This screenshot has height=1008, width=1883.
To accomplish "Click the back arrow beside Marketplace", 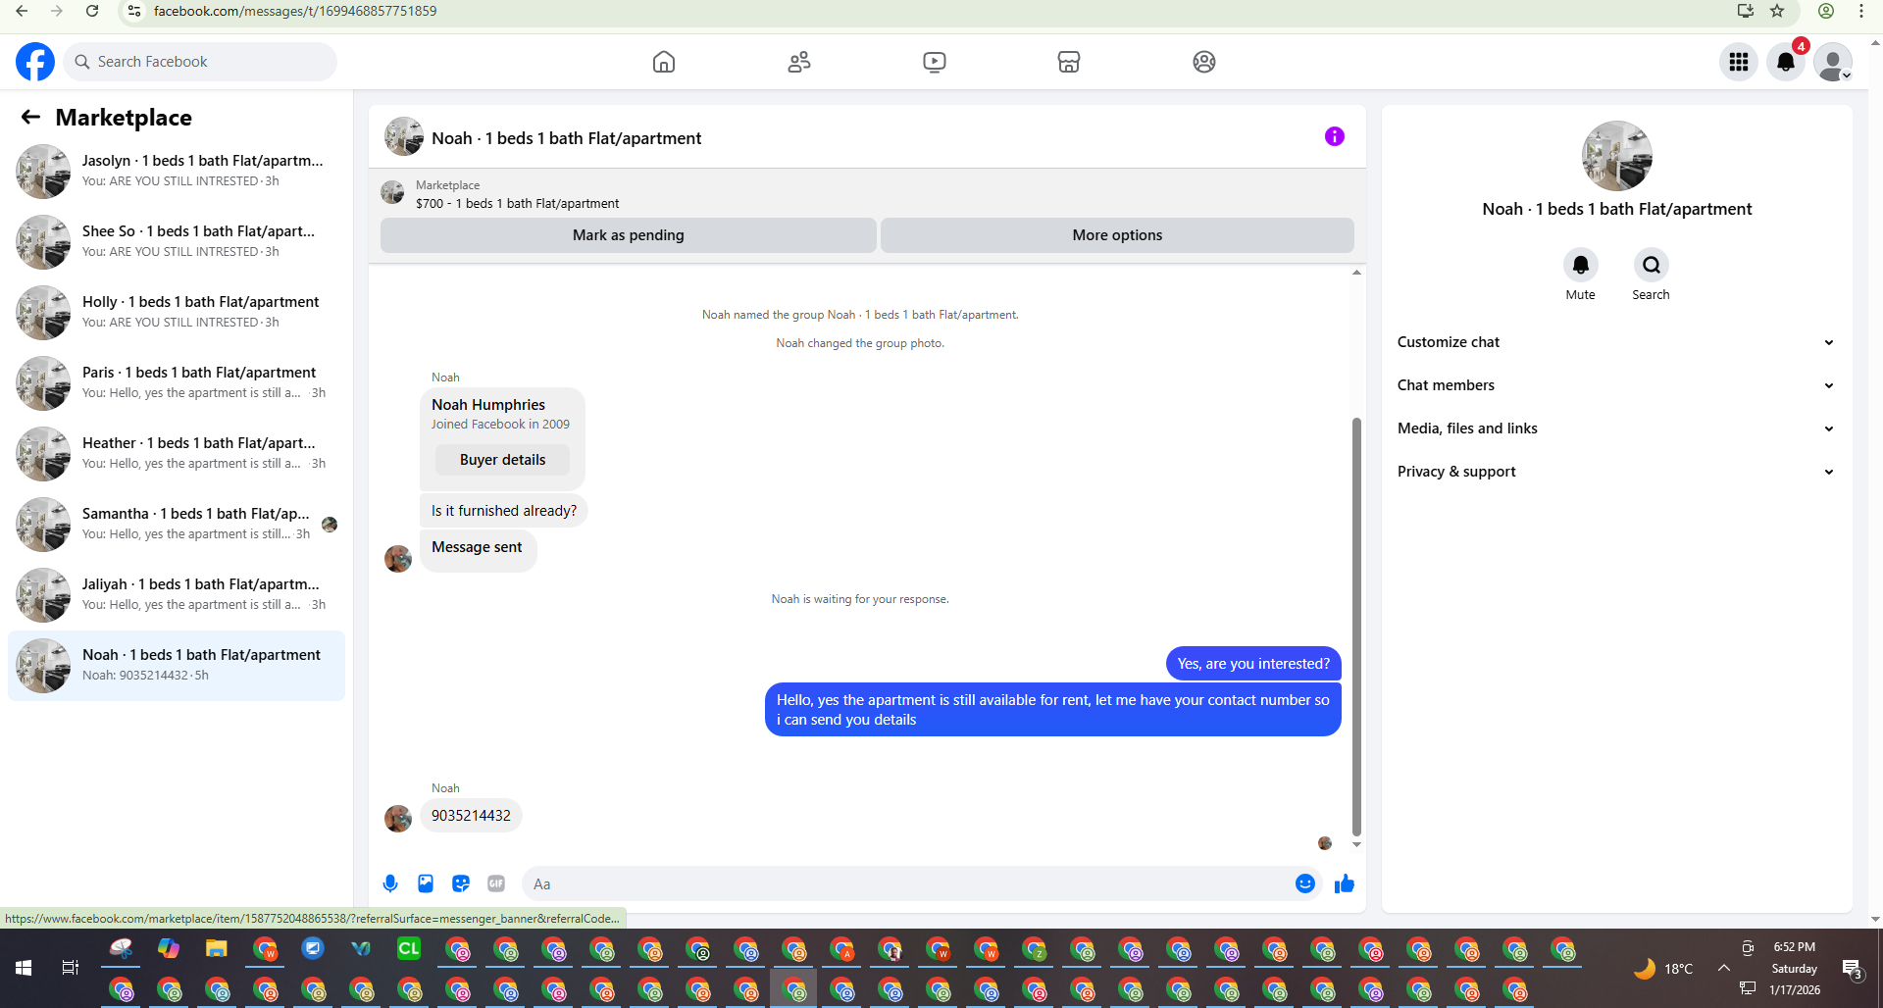I will point(30,118).
